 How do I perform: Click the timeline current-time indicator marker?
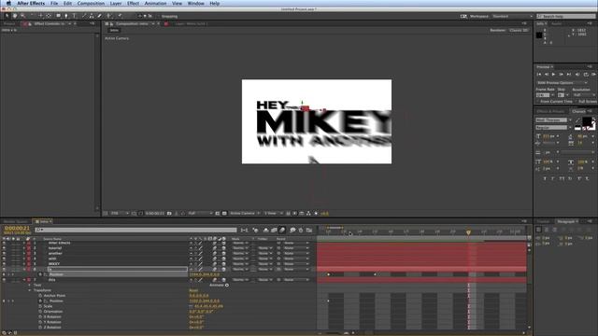[468, 232]
